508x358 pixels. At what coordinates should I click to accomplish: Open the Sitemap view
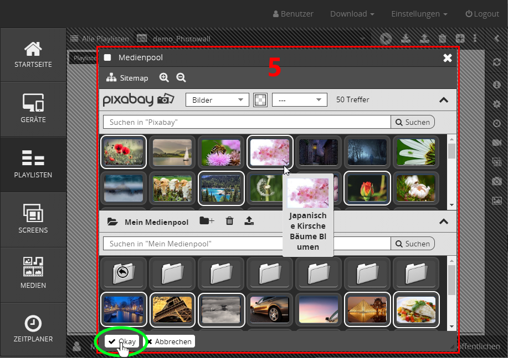coord(127,78)
